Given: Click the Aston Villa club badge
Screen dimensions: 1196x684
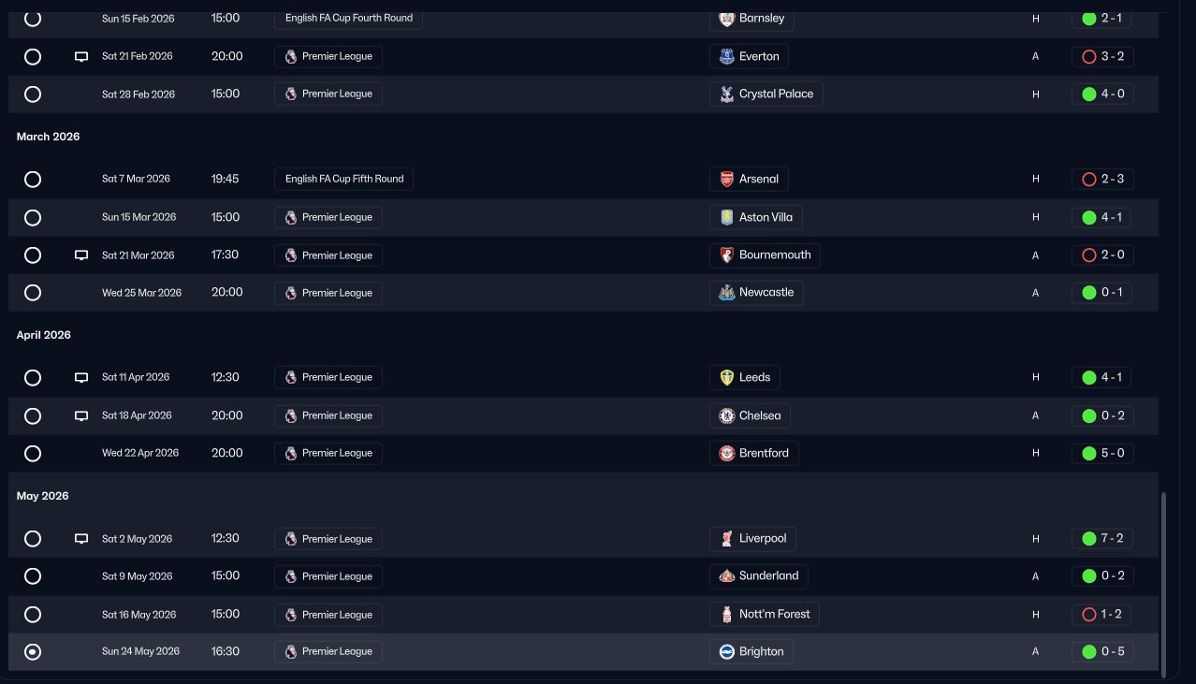Looking at the screenshot, I should (x=727, y=217).
